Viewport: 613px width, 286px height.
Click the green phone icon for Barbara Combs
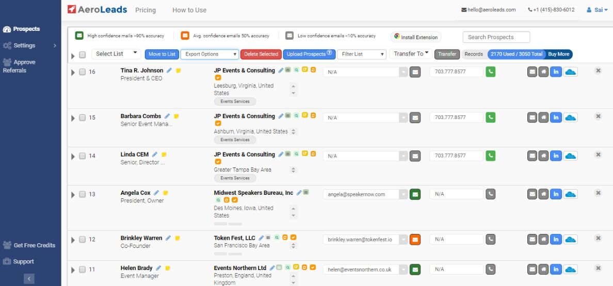(490, 117)
